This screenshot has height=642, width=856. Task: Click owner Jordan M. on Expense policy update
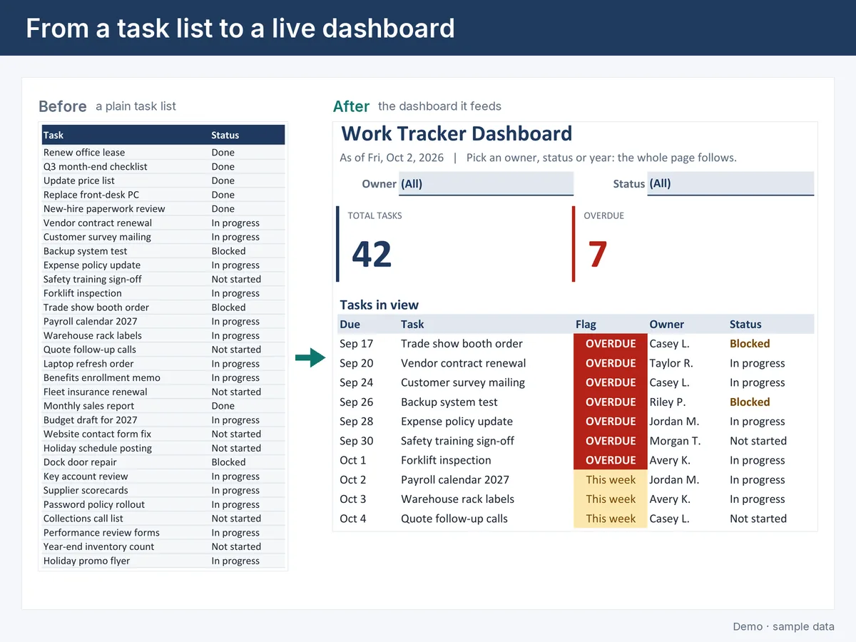[x=674, y=421]
